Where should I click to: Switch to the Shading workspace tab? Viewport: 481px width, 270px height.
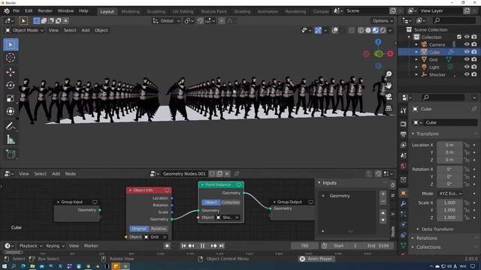coord(242,12)
